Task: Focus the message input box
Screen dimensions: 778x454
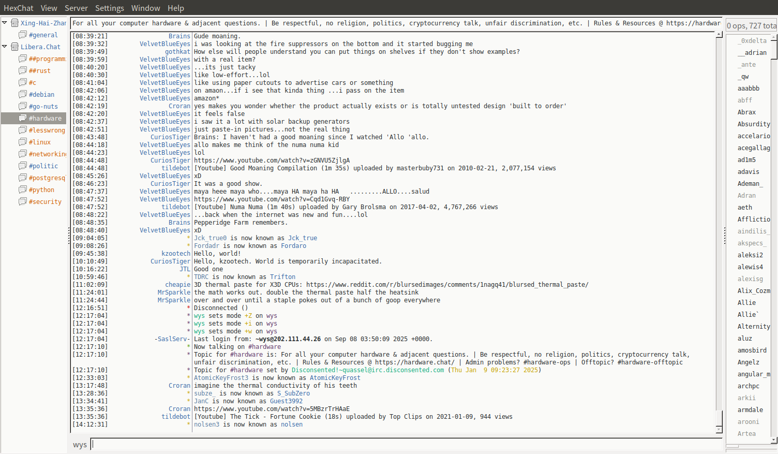Action: (x=406, y=444)
